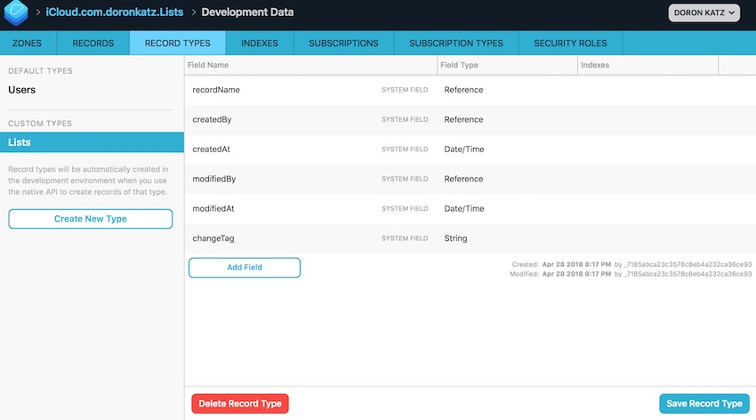This screenshot has height=420, width=756.
Task: Select the createdBy field row
Action: pyautogui.click(x=470, y=119)
